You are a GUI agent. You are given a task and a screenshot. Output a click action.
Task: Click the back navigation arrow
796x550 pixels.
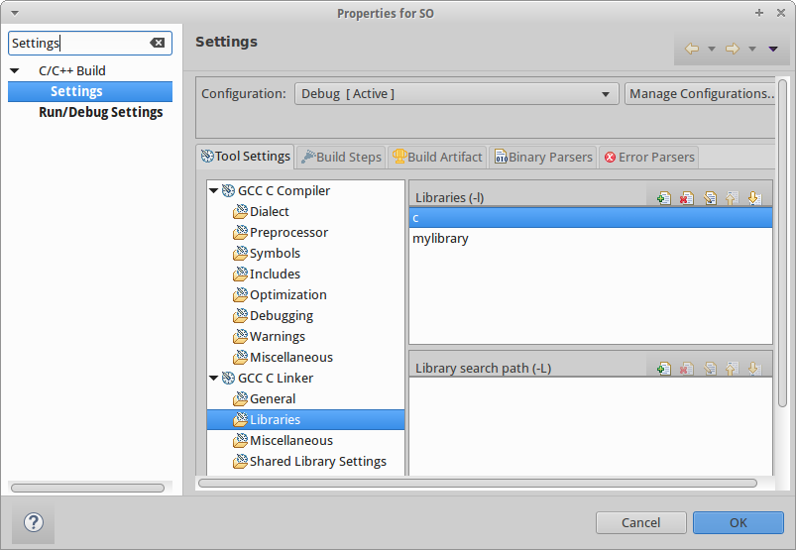(692, 49)
